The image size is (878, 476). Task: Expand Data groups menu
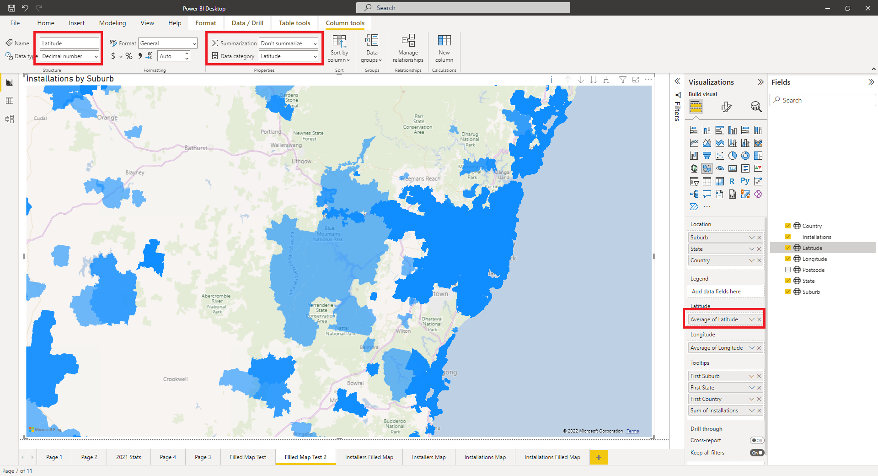point(371,49)
